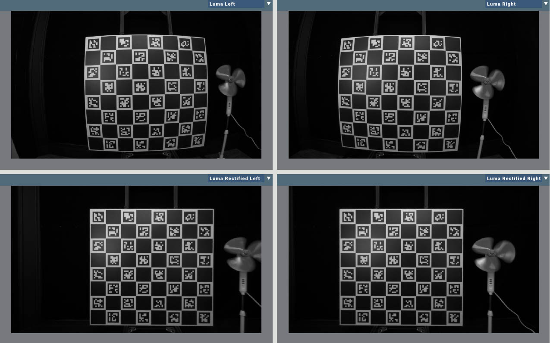Select the checkerboard in Luma Rectified Right view
Viewport: 550px width, 343px height.
(401, 267)
